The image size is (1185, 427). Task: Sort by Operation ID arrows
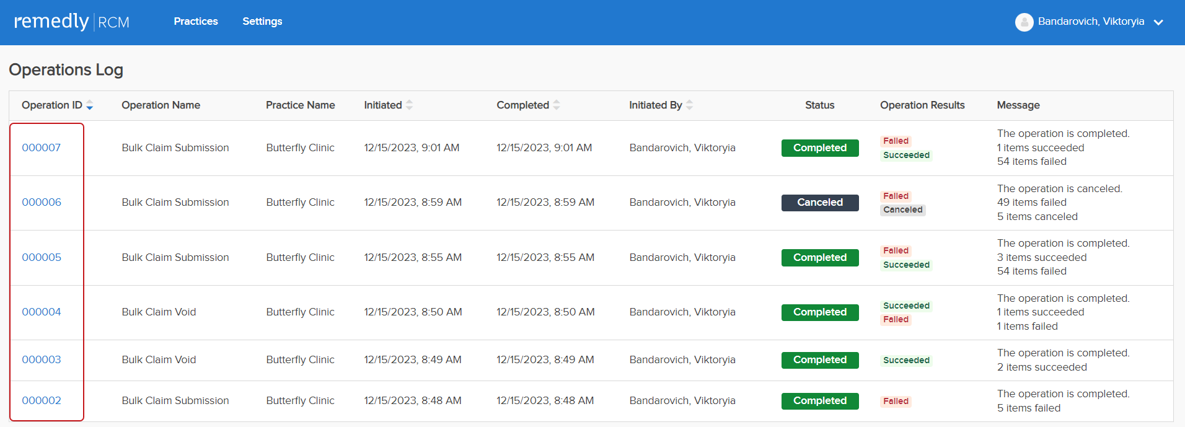click(x=90, y=105)
